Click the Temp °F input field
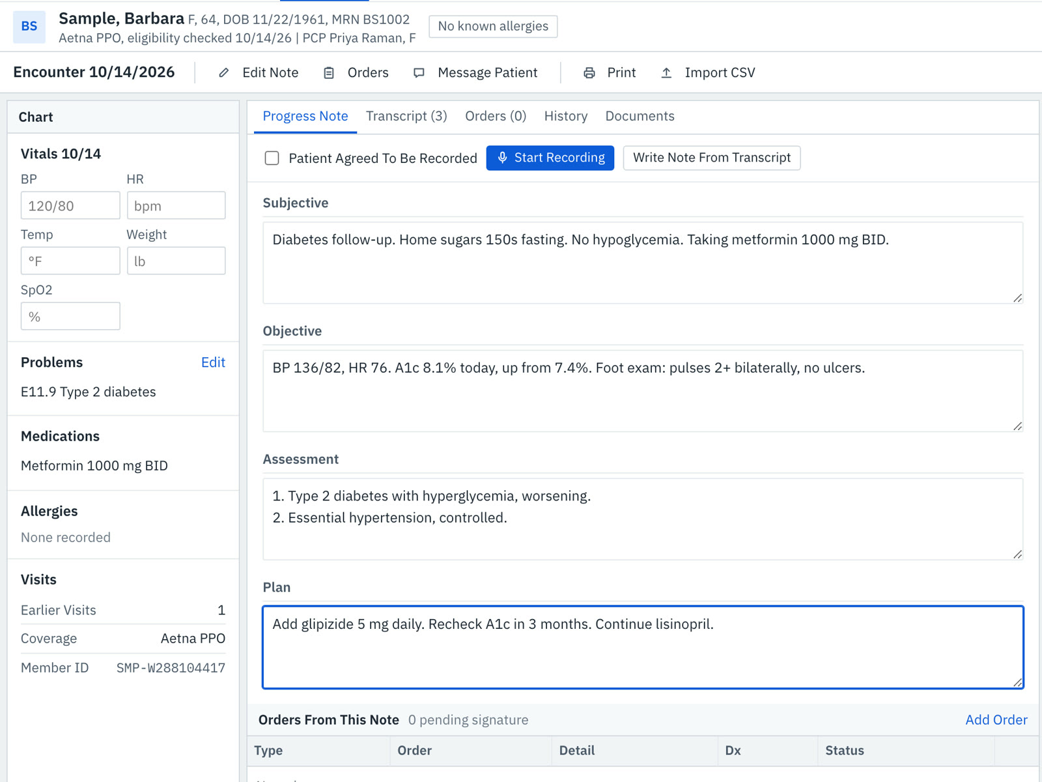Screen dimensions: 1042x782 (x=70, y=261)
